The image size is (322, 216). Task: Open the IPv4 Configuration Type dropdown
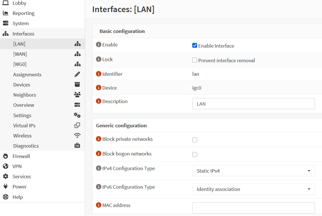coord(253,171)
